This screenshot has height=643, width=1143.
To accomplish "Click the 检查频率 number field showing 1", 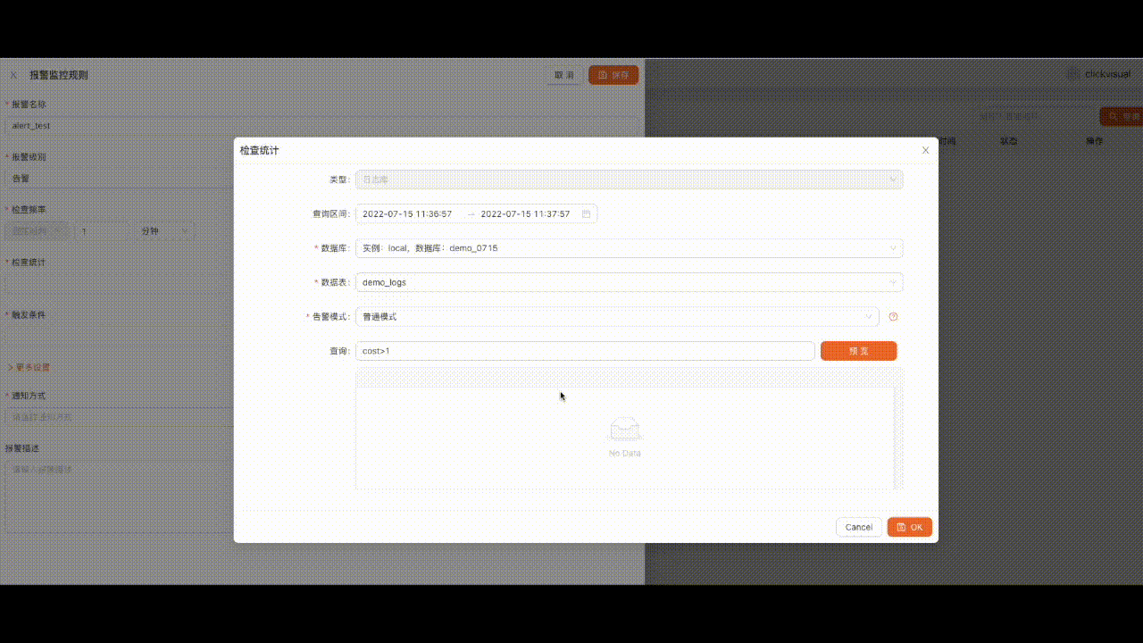I will pyautogui.click(x=103, y=231).
